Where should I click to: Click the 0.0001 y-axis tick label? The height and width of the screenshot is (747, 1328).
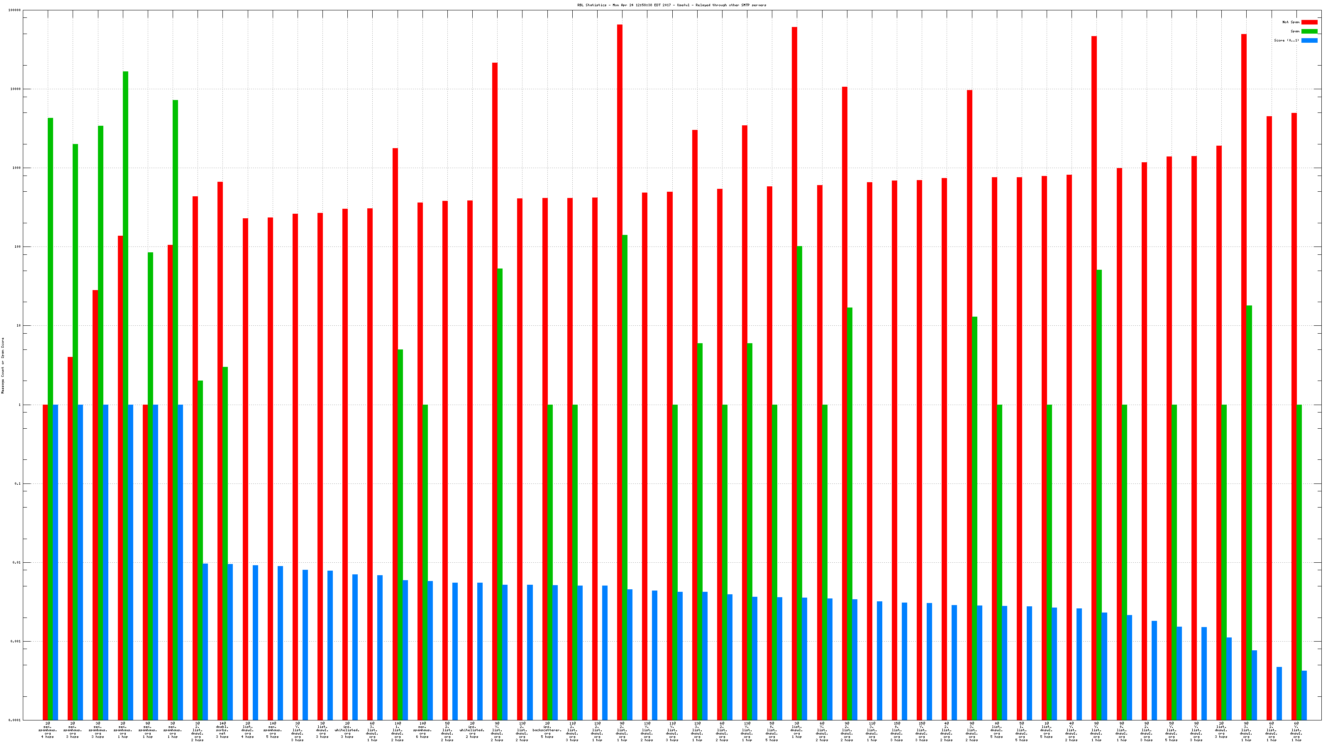[x=15, y=720]
